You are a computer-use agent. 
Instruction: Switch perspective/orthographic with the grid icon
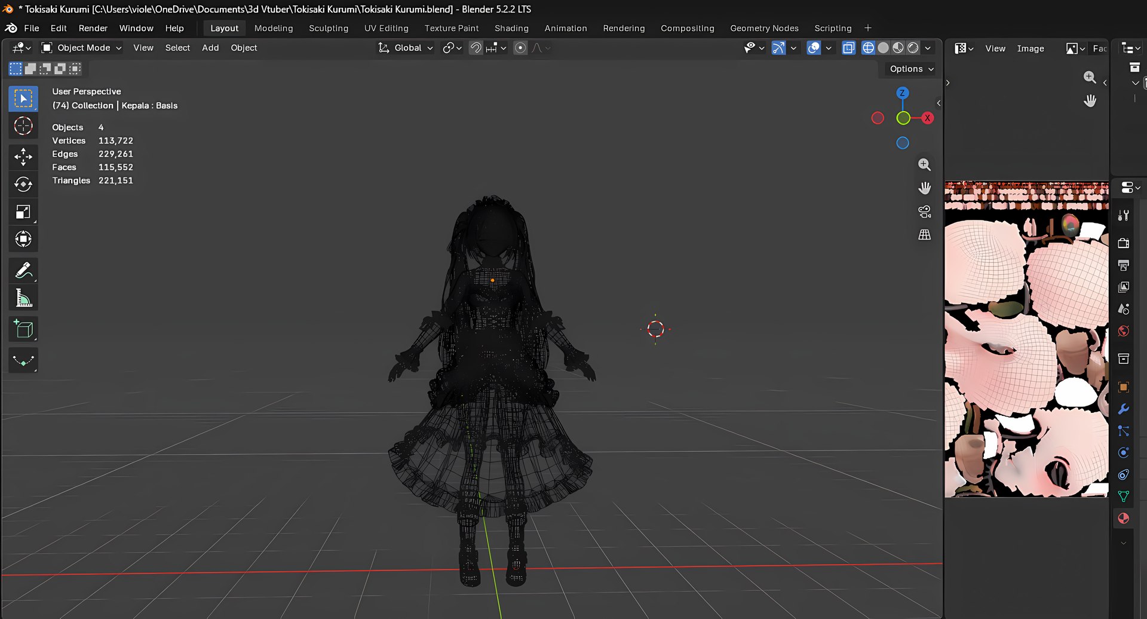tap(924, 235)
